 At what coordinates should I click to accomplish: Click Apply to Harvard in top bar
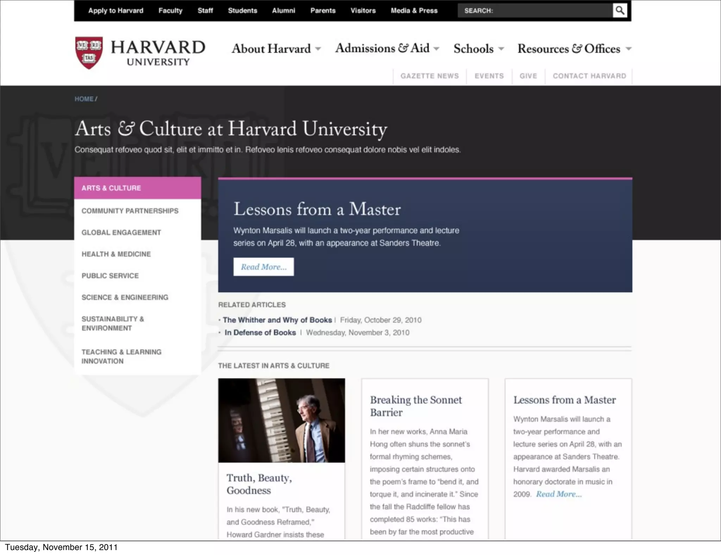point(116,11)
